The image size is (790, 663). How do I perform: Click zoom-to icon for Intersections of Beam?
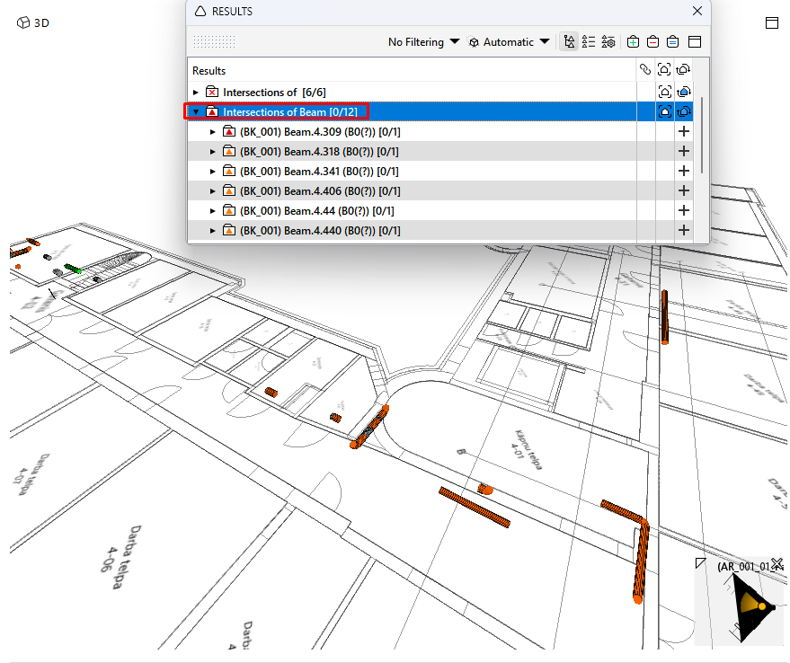664,111
